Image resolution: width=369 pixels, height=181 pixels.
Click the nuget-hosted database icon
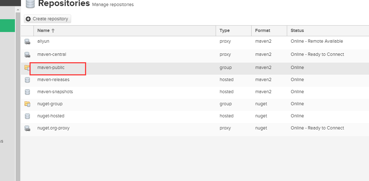tap(27, 116)
